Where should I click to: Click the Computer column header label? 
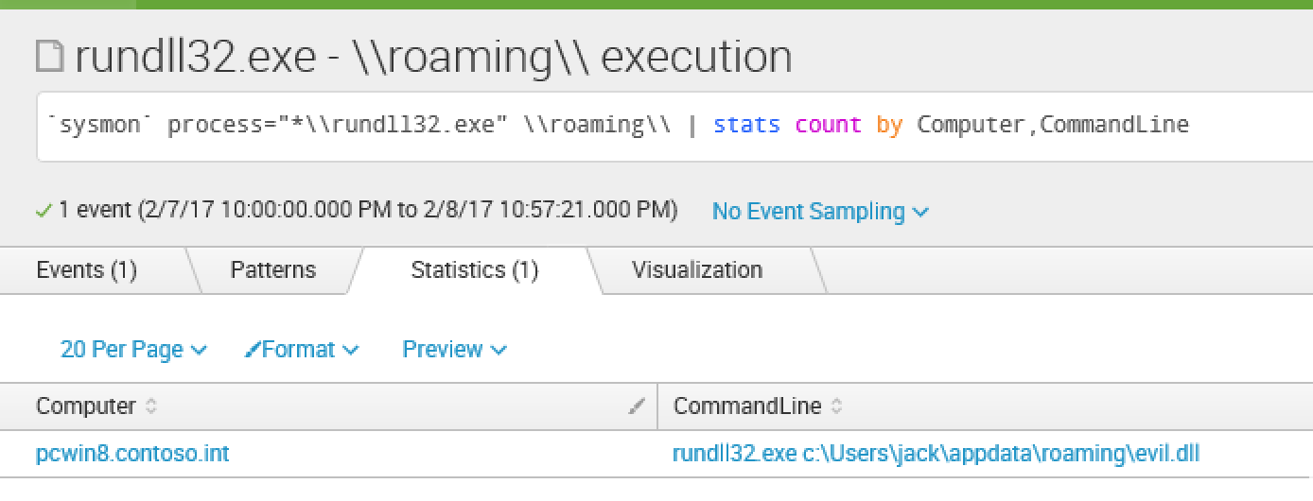pyautogui.click(x=86, y=406)
